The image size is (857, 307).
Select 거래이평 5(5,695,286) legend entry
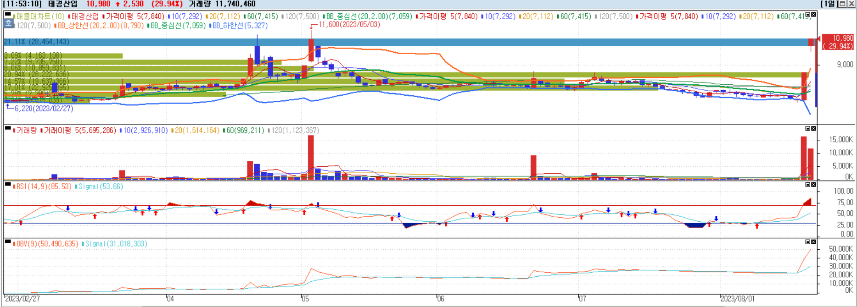[x=79, y=131]
